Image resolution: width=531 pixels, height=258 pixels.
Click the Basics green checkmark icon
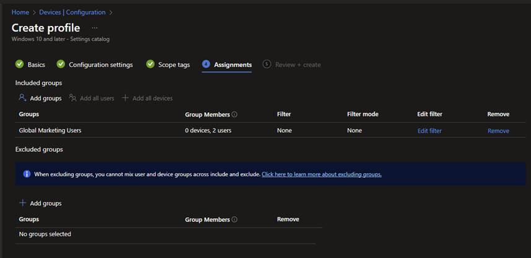click(x=19, y=64)
